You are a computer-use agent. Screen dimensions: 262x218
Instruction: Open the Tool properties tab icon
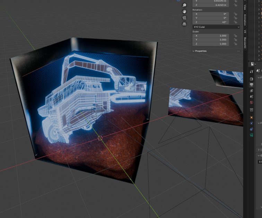252,71
